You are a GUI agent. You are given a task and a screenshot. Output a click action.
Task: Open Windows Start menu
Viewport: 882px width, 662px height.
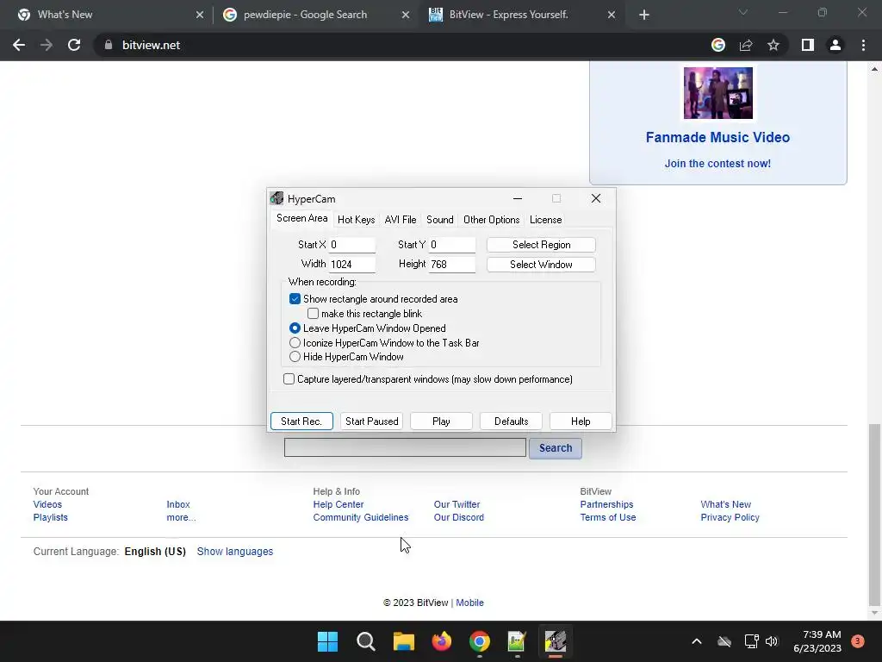click(327, 641)
